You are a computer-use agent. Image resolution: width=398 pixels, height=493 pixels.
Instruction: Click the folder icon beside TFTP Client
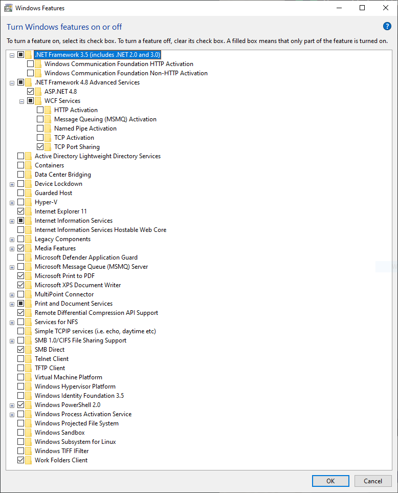28,368
